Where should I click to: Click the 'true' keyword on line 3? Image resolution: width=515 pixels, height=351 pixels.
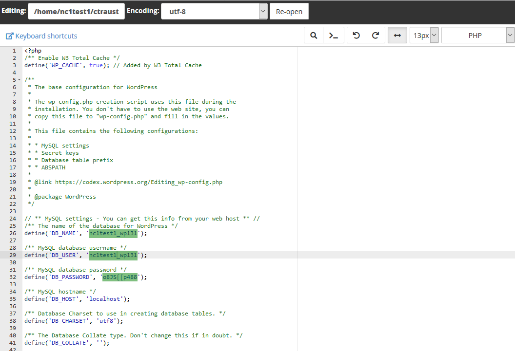96,65
